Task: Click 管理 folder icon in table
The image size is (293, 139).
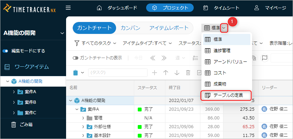Action: click(90, 118)
